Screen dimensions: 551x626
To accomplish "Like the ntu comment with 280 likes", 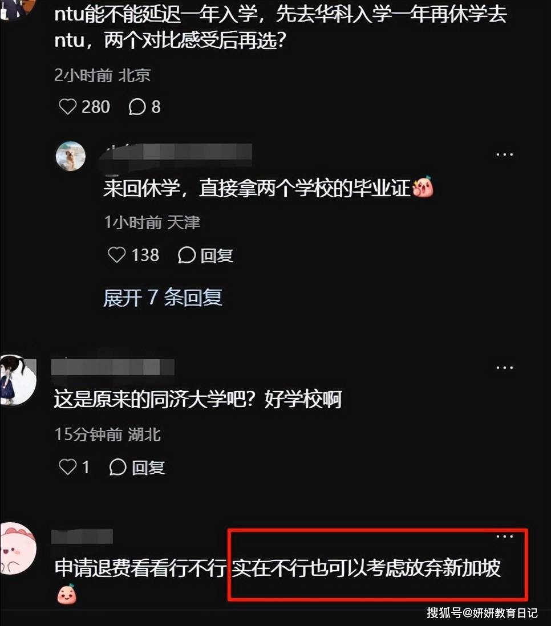I will 67,107.
